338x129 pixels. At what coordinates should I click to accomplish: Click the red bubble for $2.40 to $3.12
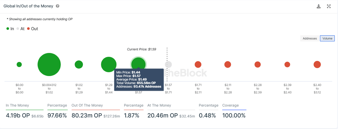[x=317, y=64]
